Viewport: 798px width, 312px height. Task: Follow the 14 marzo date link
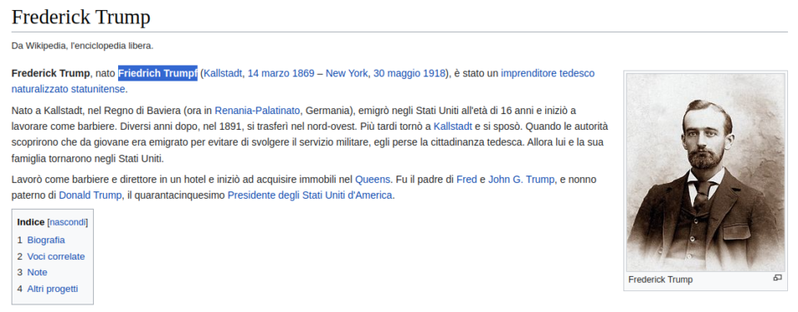click(x=268, y=73)
